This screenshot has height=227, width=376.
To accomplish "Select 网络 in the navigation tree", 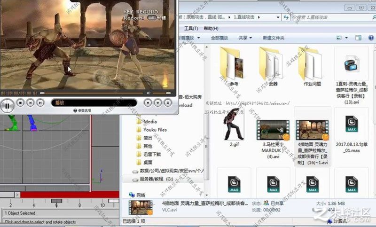I will [137, 195].
